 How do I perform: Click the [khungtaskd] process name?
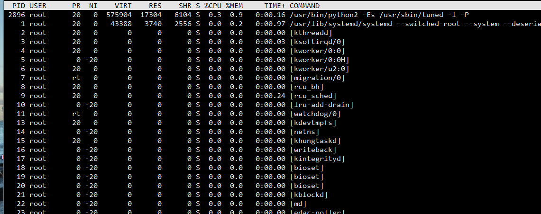[x=315, y=141]
